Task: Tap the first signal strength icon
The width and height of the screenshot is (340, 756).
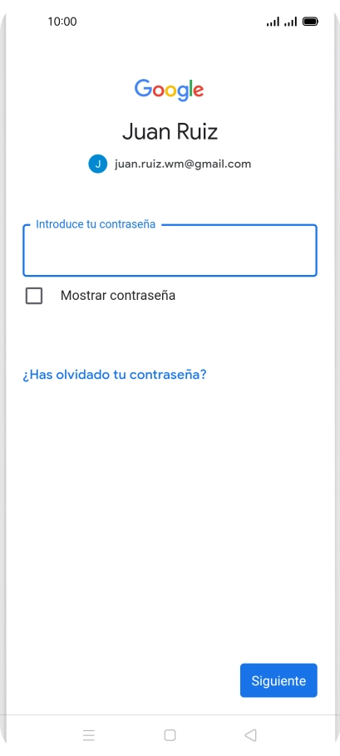Action: click(273, 22)
